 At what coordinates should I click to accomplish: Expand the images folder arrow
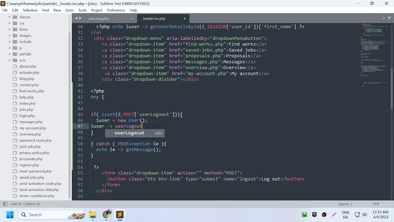pos(10,36)
